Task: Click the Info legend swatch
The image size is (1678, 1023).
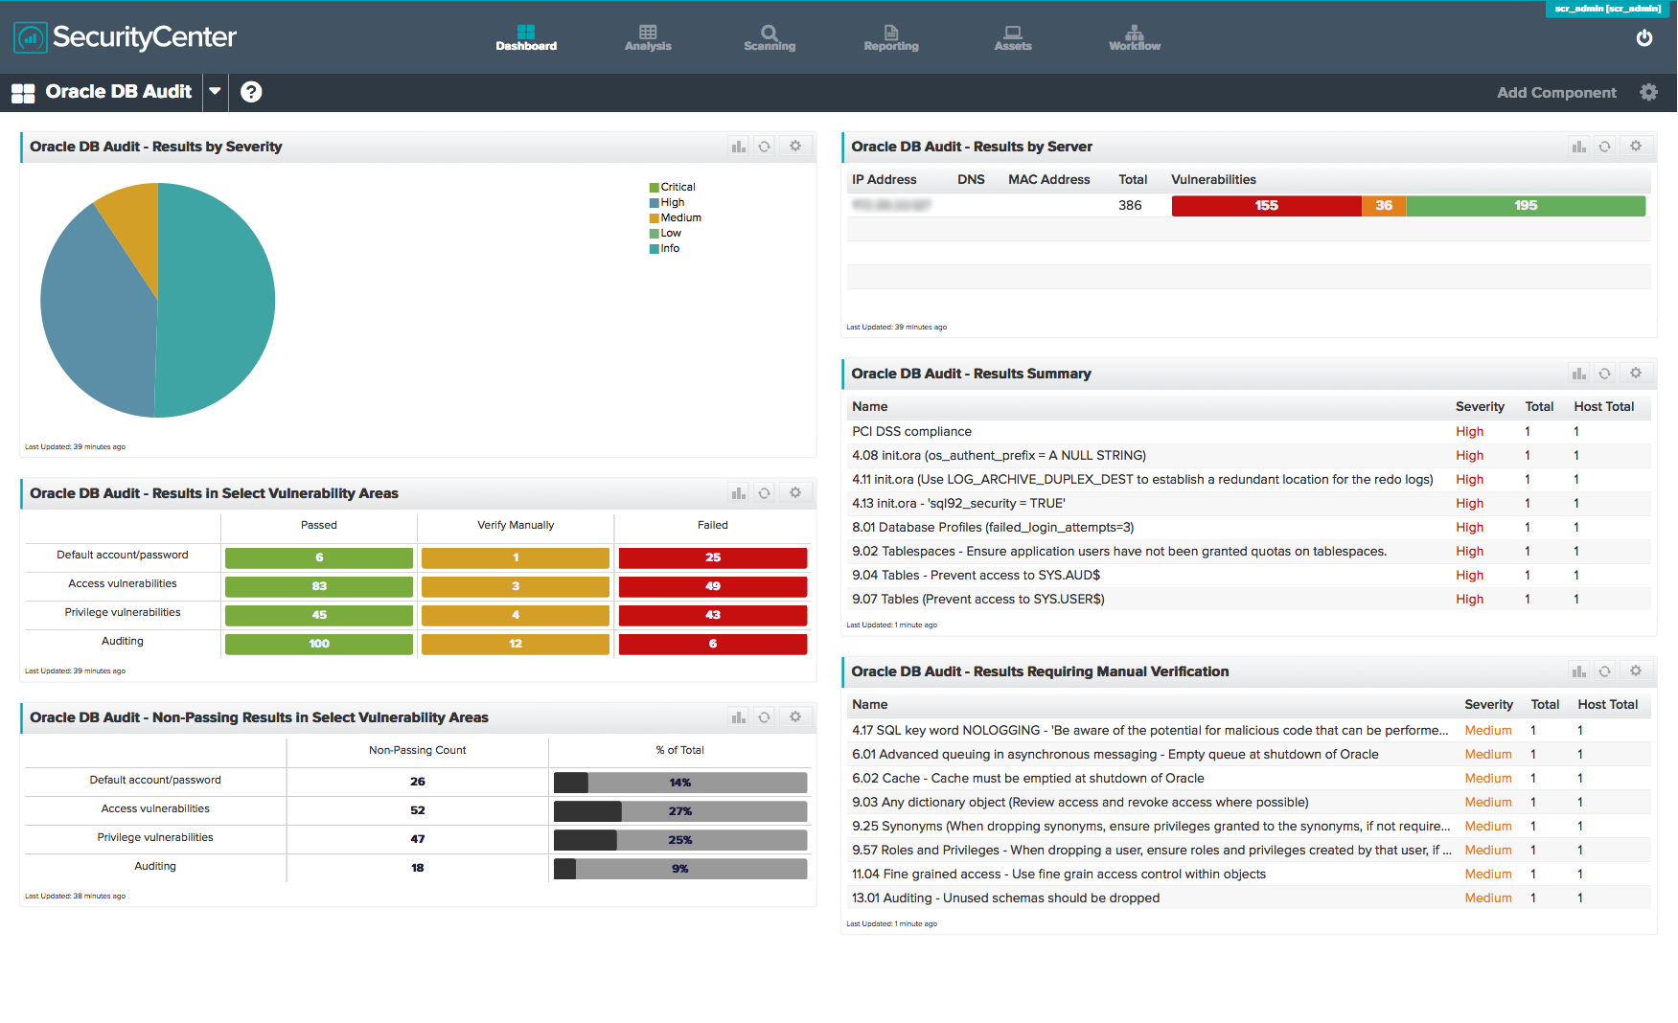Action: click(x=655, y=249)
